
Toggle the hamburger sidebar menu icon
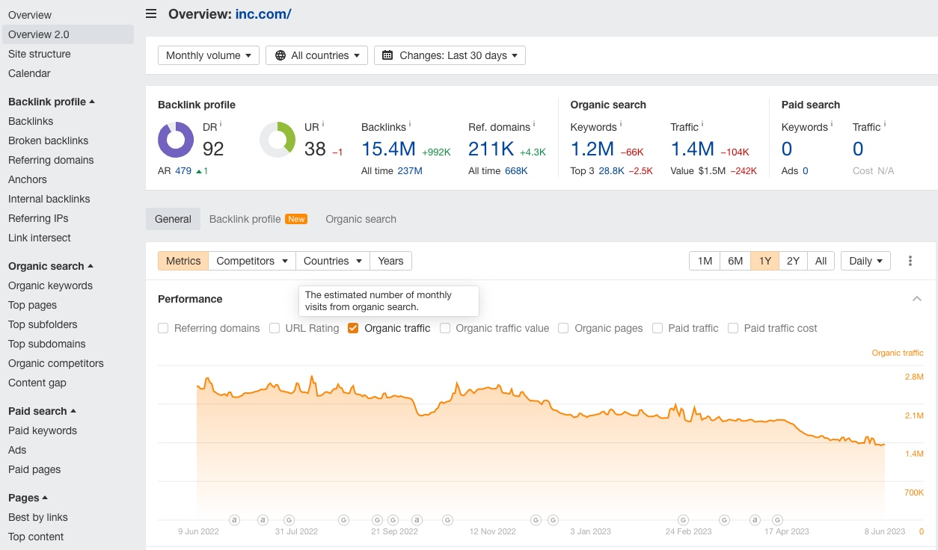click(x=151, y=13)
